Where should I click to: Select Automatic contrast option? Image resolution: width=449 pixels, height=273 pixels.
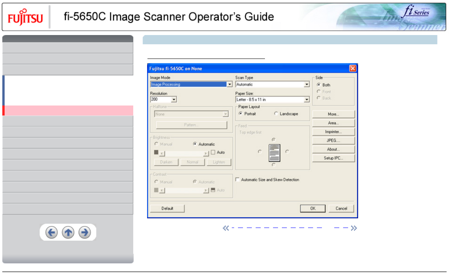[195, 182]
